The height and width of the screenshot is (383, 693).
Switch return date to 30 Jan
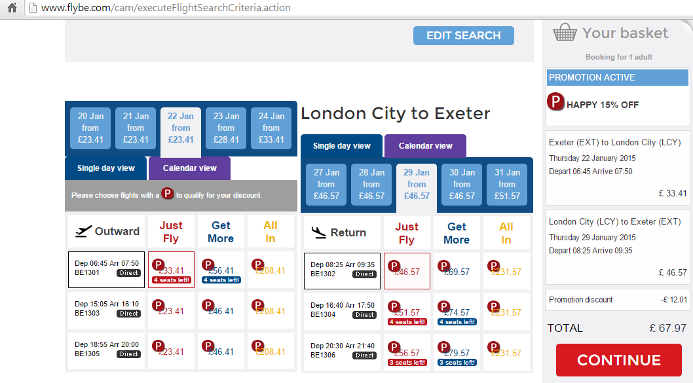tap(462, 184)
